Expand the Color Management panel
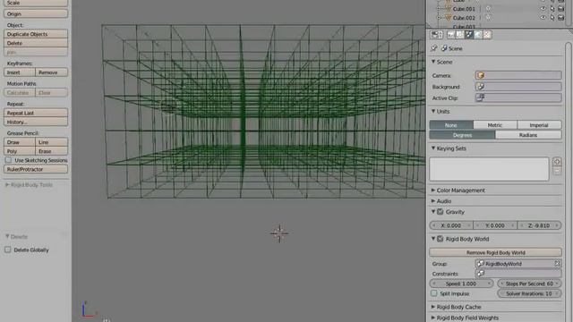573x322 pixels. click(x=433, y=191)
